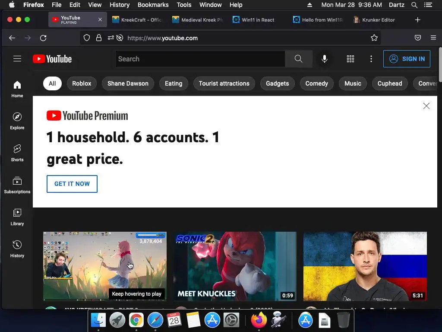Switch to the Medieval Kreek tab
Image resolution: width=442 pixels, height=332 pixels.
(198, 20)
